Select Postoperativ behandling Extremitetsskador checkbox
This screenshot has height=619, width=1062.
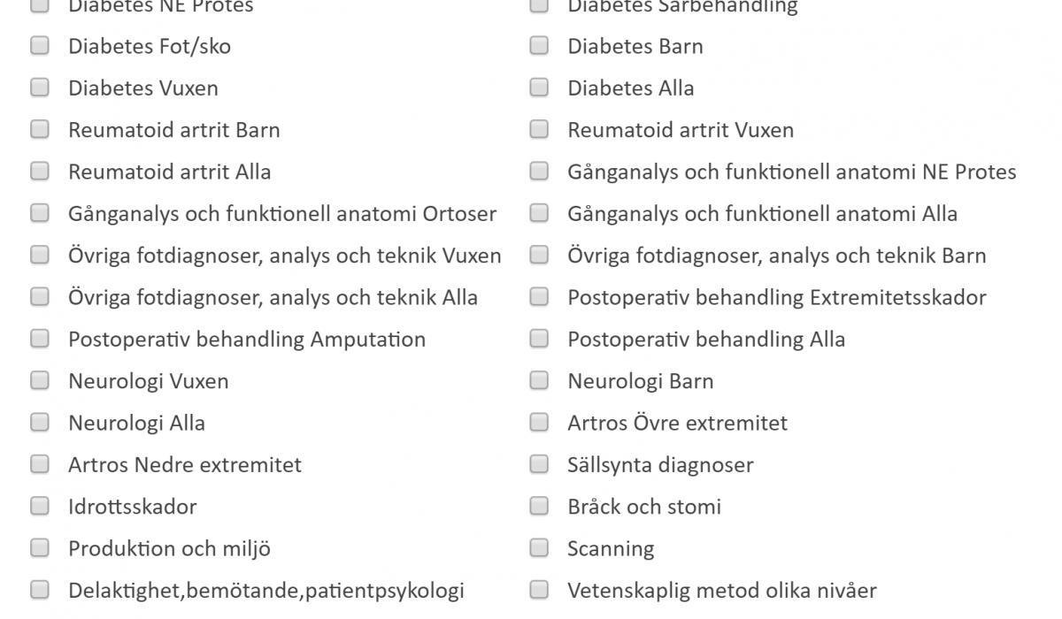(539, 297)
